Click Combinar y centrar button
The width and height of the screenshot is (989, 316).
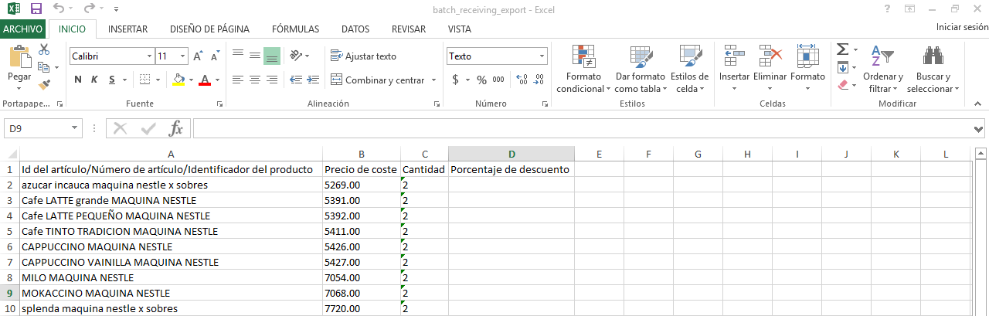click(x=378, y=80)
